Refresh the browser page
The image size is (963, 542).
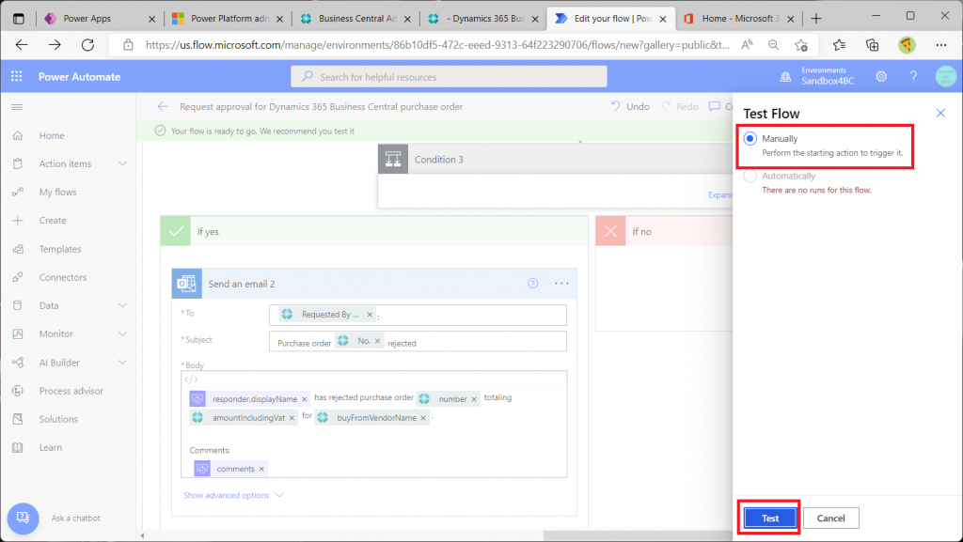click(x=87, y=45)
